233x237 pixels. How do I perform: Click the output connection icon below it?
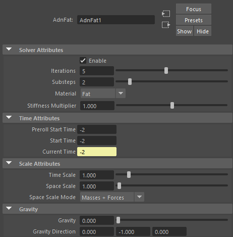point(166,25)
